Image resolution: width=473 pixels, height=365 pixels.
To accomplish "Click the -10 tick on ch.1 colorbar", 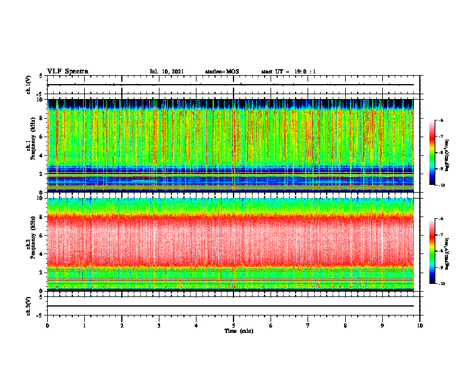I will point(442,185).
